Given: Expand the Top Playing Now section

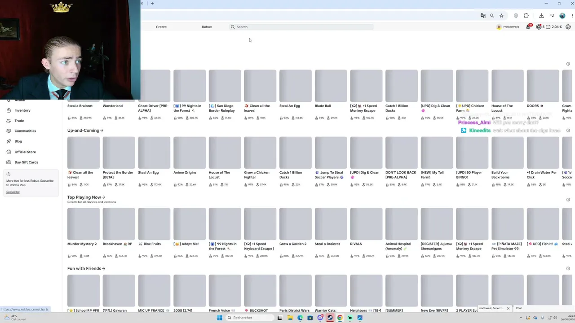Looking at the screenshot, I should click(86, 197).
